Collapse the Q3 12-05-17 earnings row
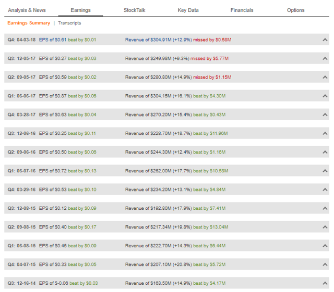 [x=325, y=58]
